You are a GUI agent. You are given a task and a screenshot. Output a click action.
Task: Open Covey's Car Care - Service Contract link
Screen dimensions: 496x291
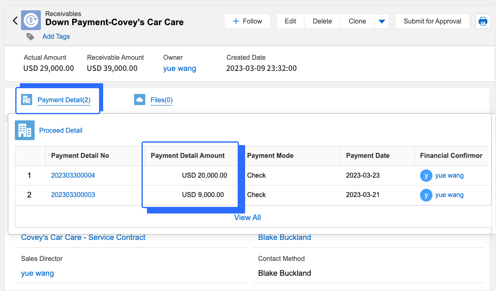click(83, 237)
